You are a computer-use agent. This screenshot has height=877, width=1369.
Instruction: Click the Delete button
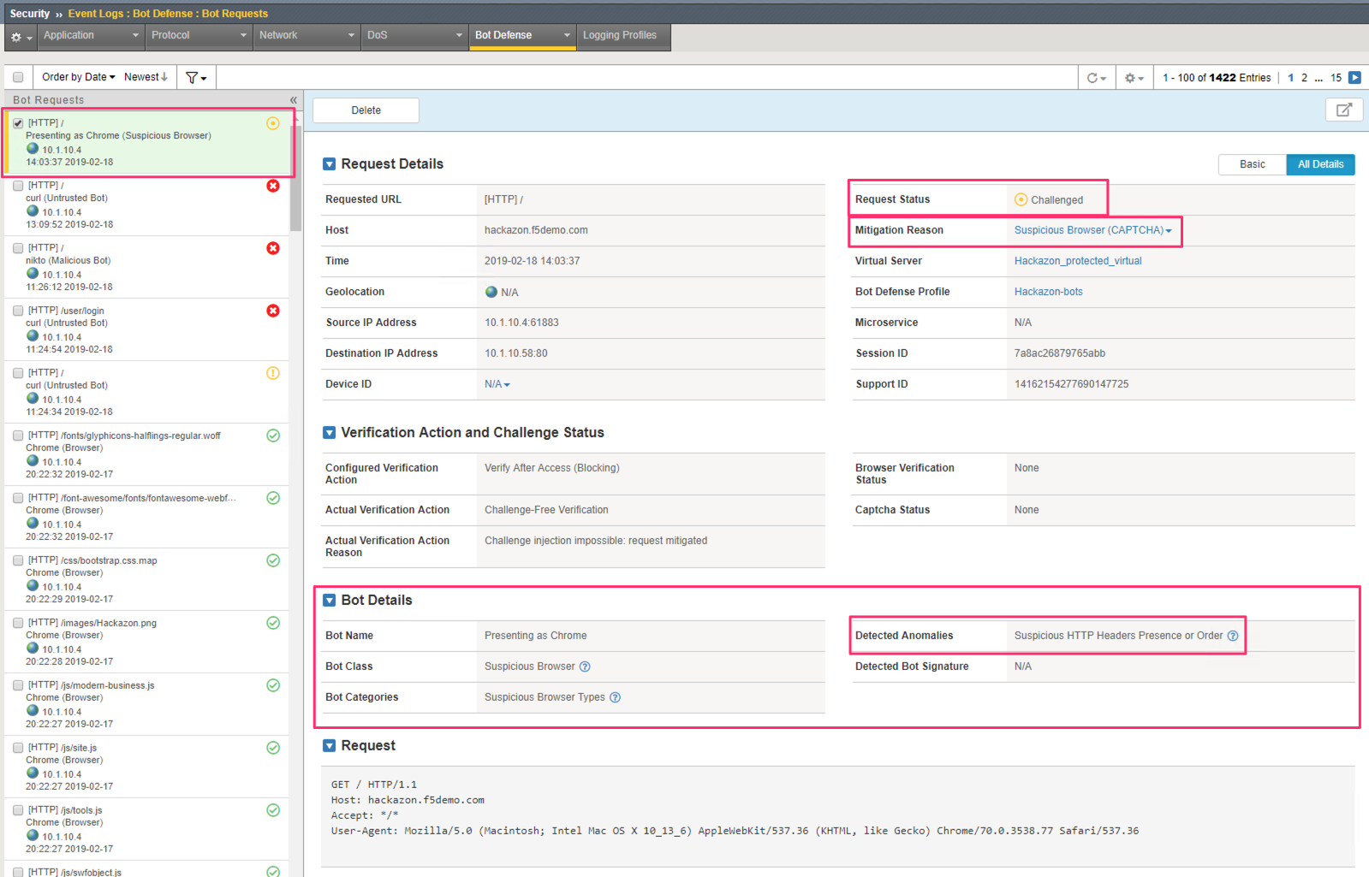366,110
